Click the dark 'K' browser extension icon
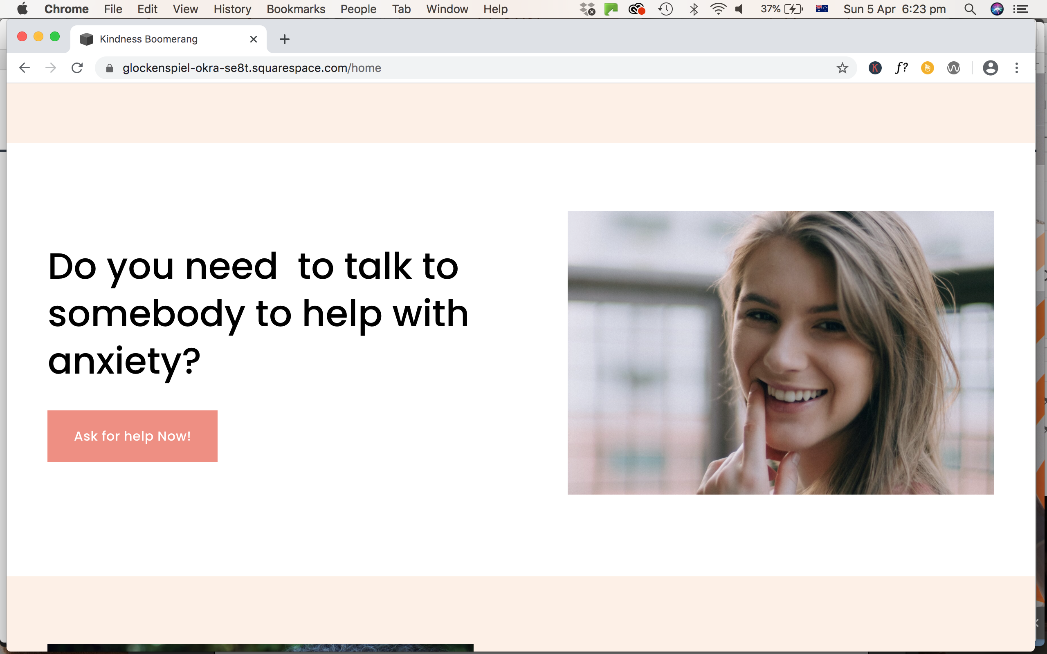The width and height of the screenshot is (1047, 654). [875, 67]
